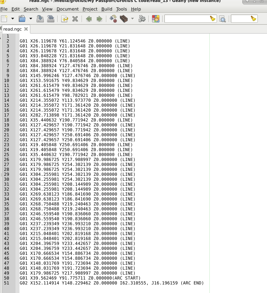Open the Tools menu
The image size is (267, 293).
pos(121,9)
